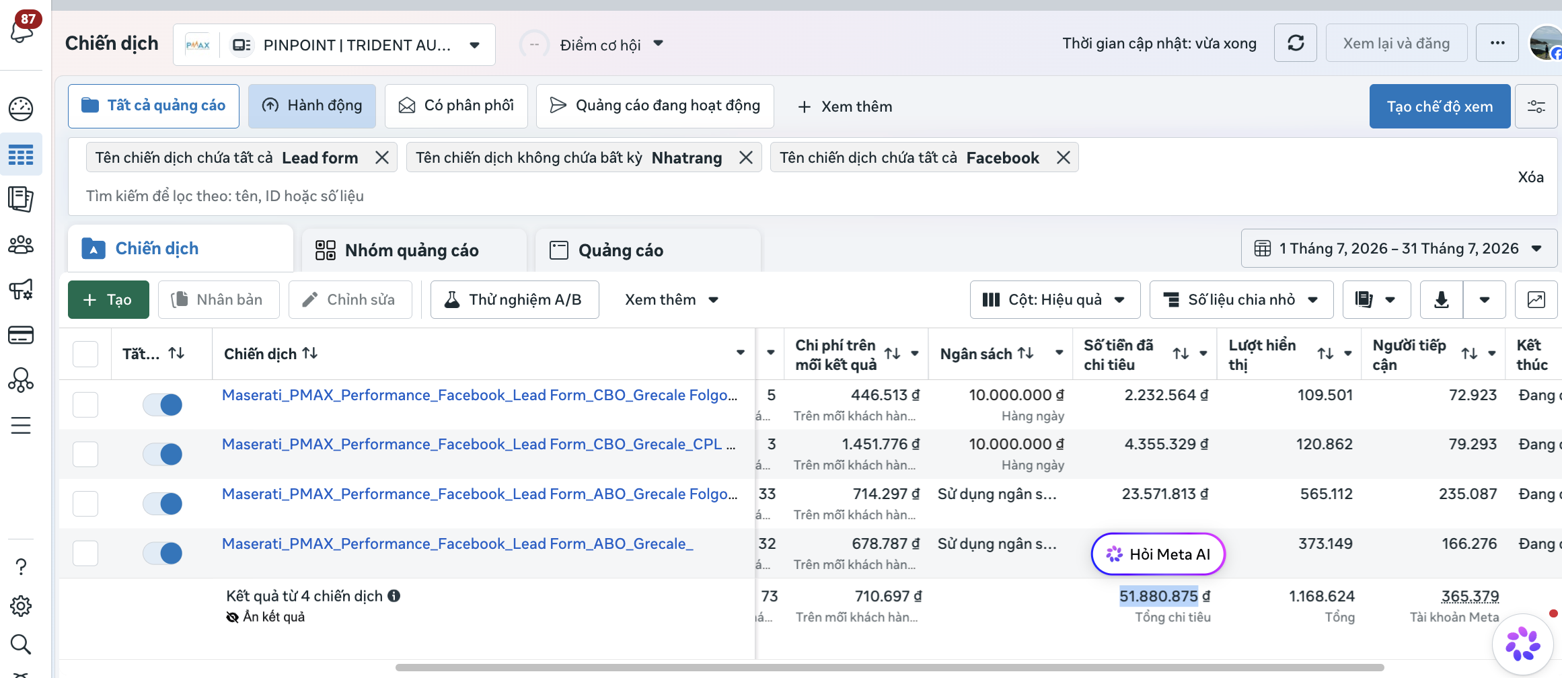Sort by Ngân sách column arrows
This screenshot has height=678, width=1562.
(x=1026, y=353)
